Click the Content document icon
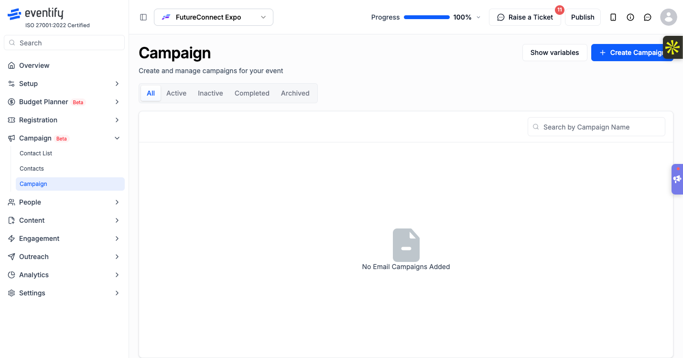Image resolution: width=683 pixels, height=358 pixels. click(x=11, y=220)
